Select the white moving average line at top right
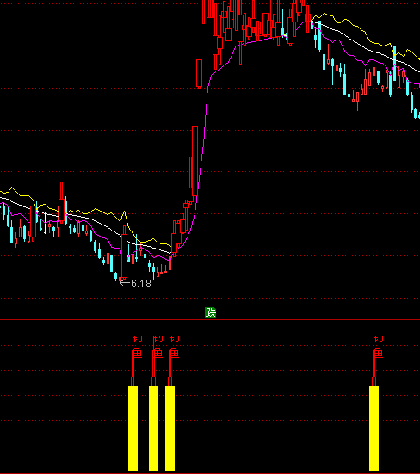The image size is (420, 474). pos(363,46)
